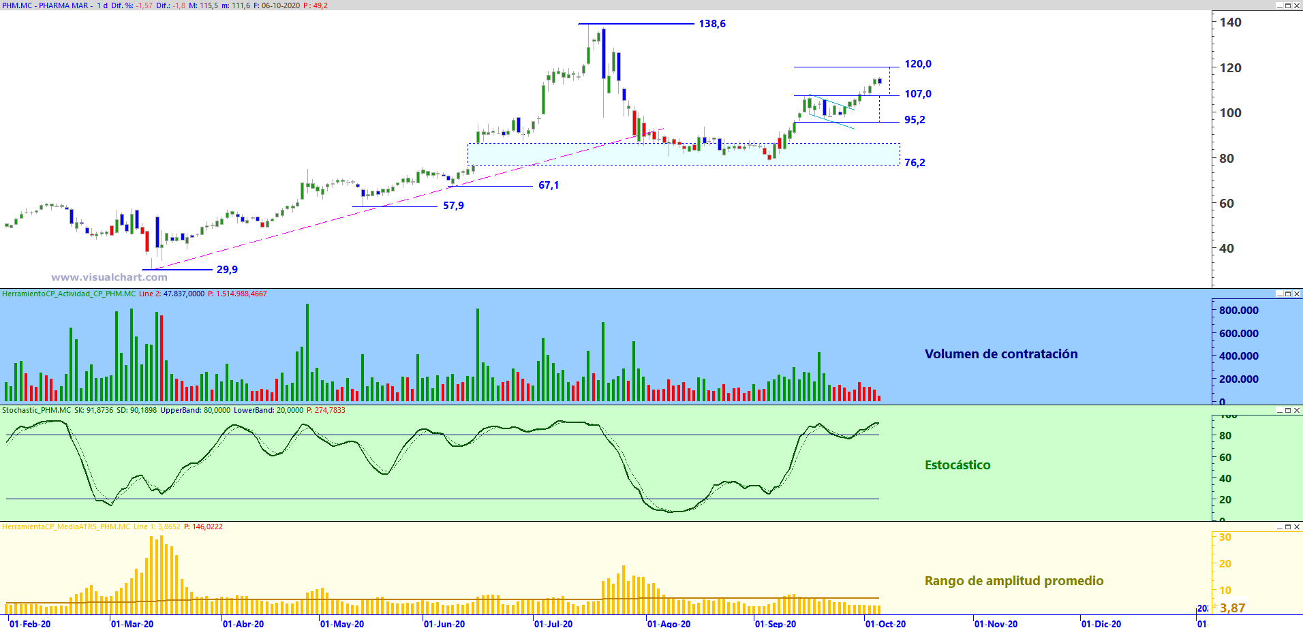Viewport: 1303px width, 628px height.
Task: Click the 120 tick on price axis
Action: (1230, 68)
